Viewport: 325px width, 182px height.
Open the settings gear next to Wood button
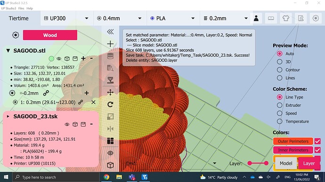click(x=16, y=35)
